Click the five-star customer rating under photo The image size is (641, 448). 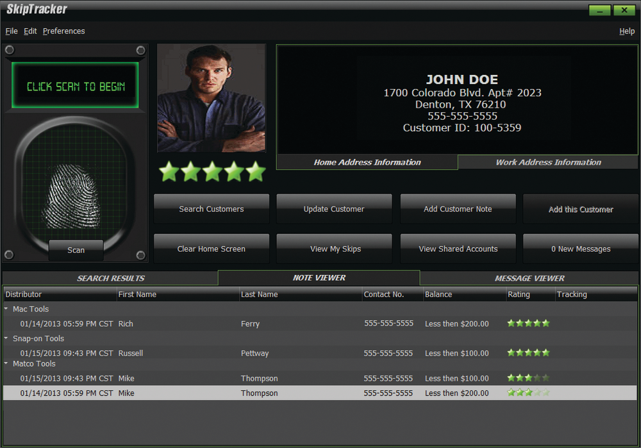coord(212,171)
